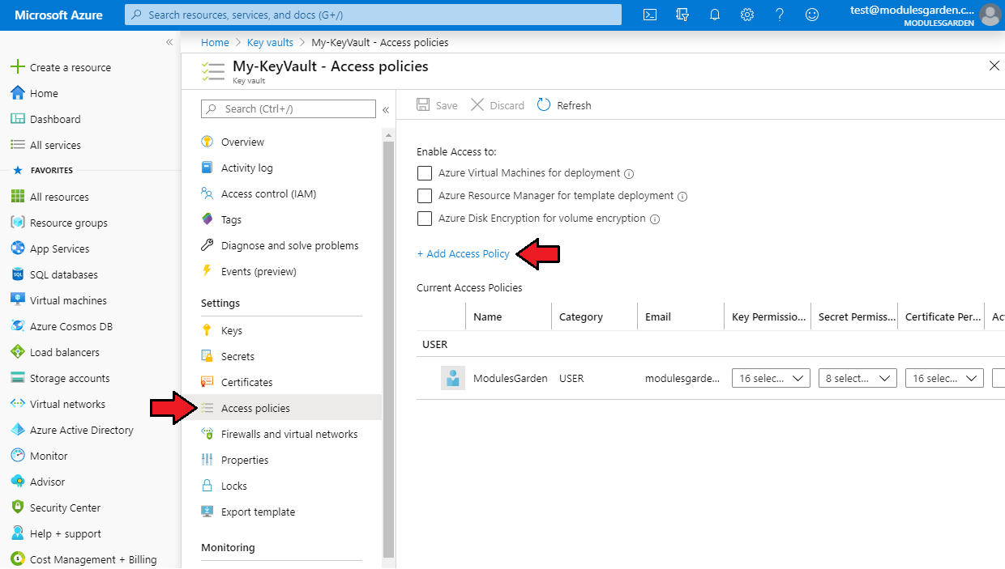1005x569 pixels.
Task: Enable Azure Virtual Machines for deployment checkbox
Action: (x=424, y=173)
